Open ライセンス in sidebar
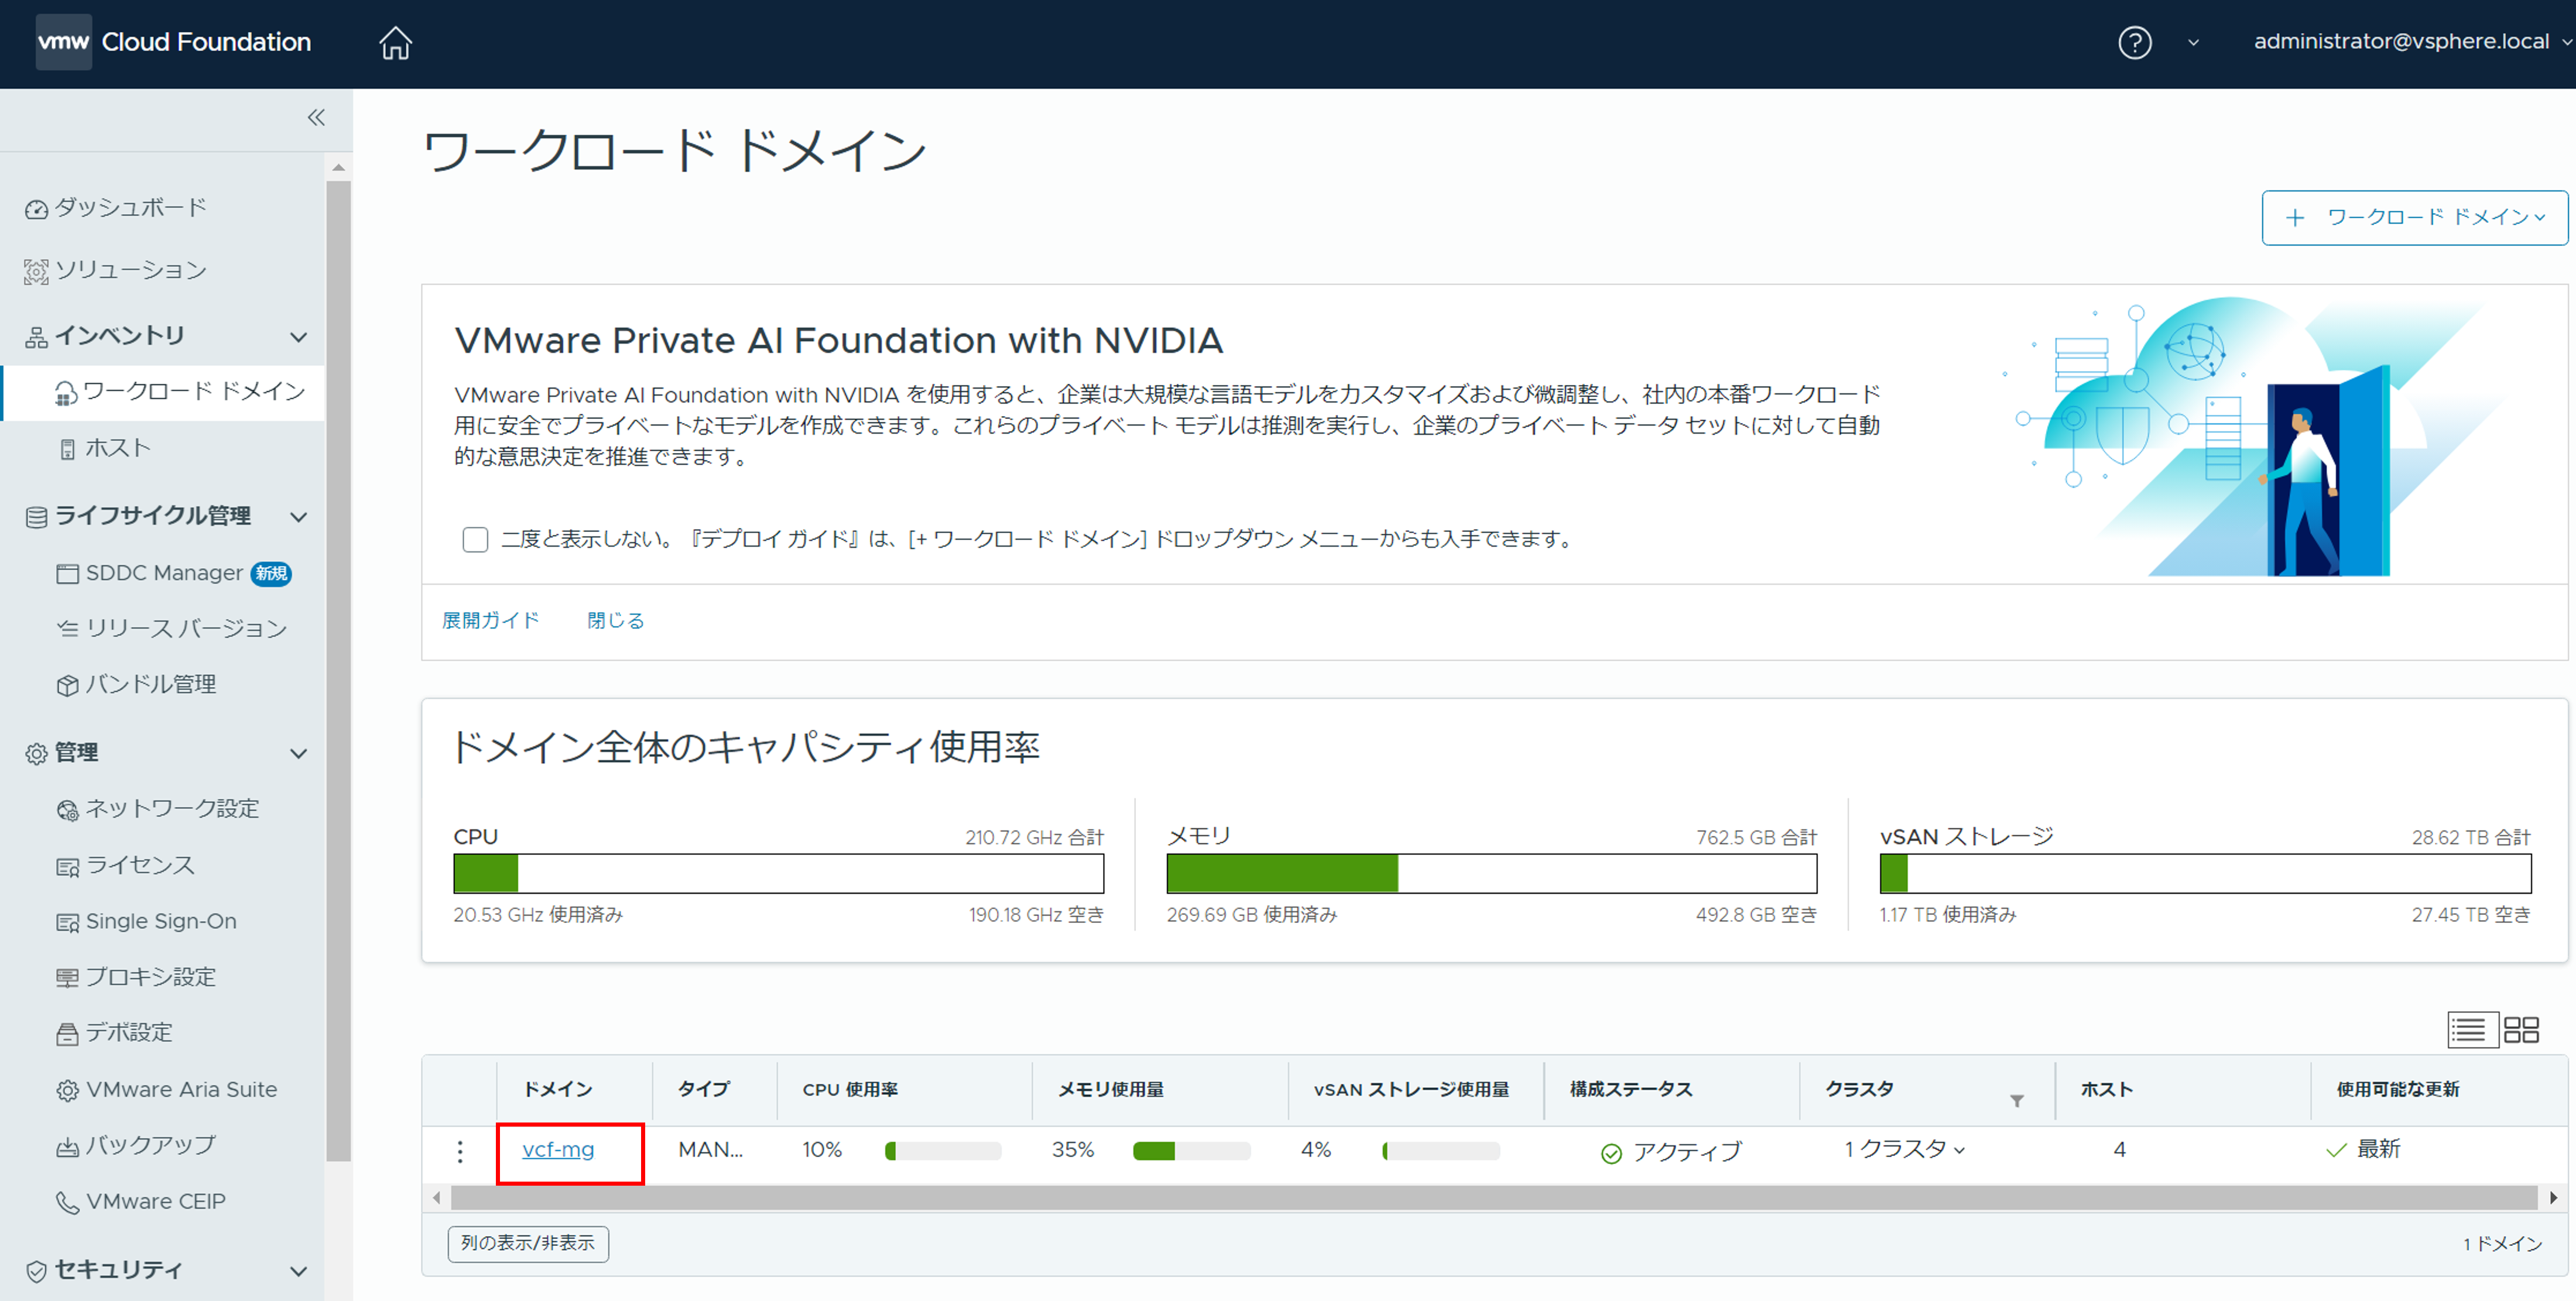2576x1301 pixels. [x=140, y=865]
